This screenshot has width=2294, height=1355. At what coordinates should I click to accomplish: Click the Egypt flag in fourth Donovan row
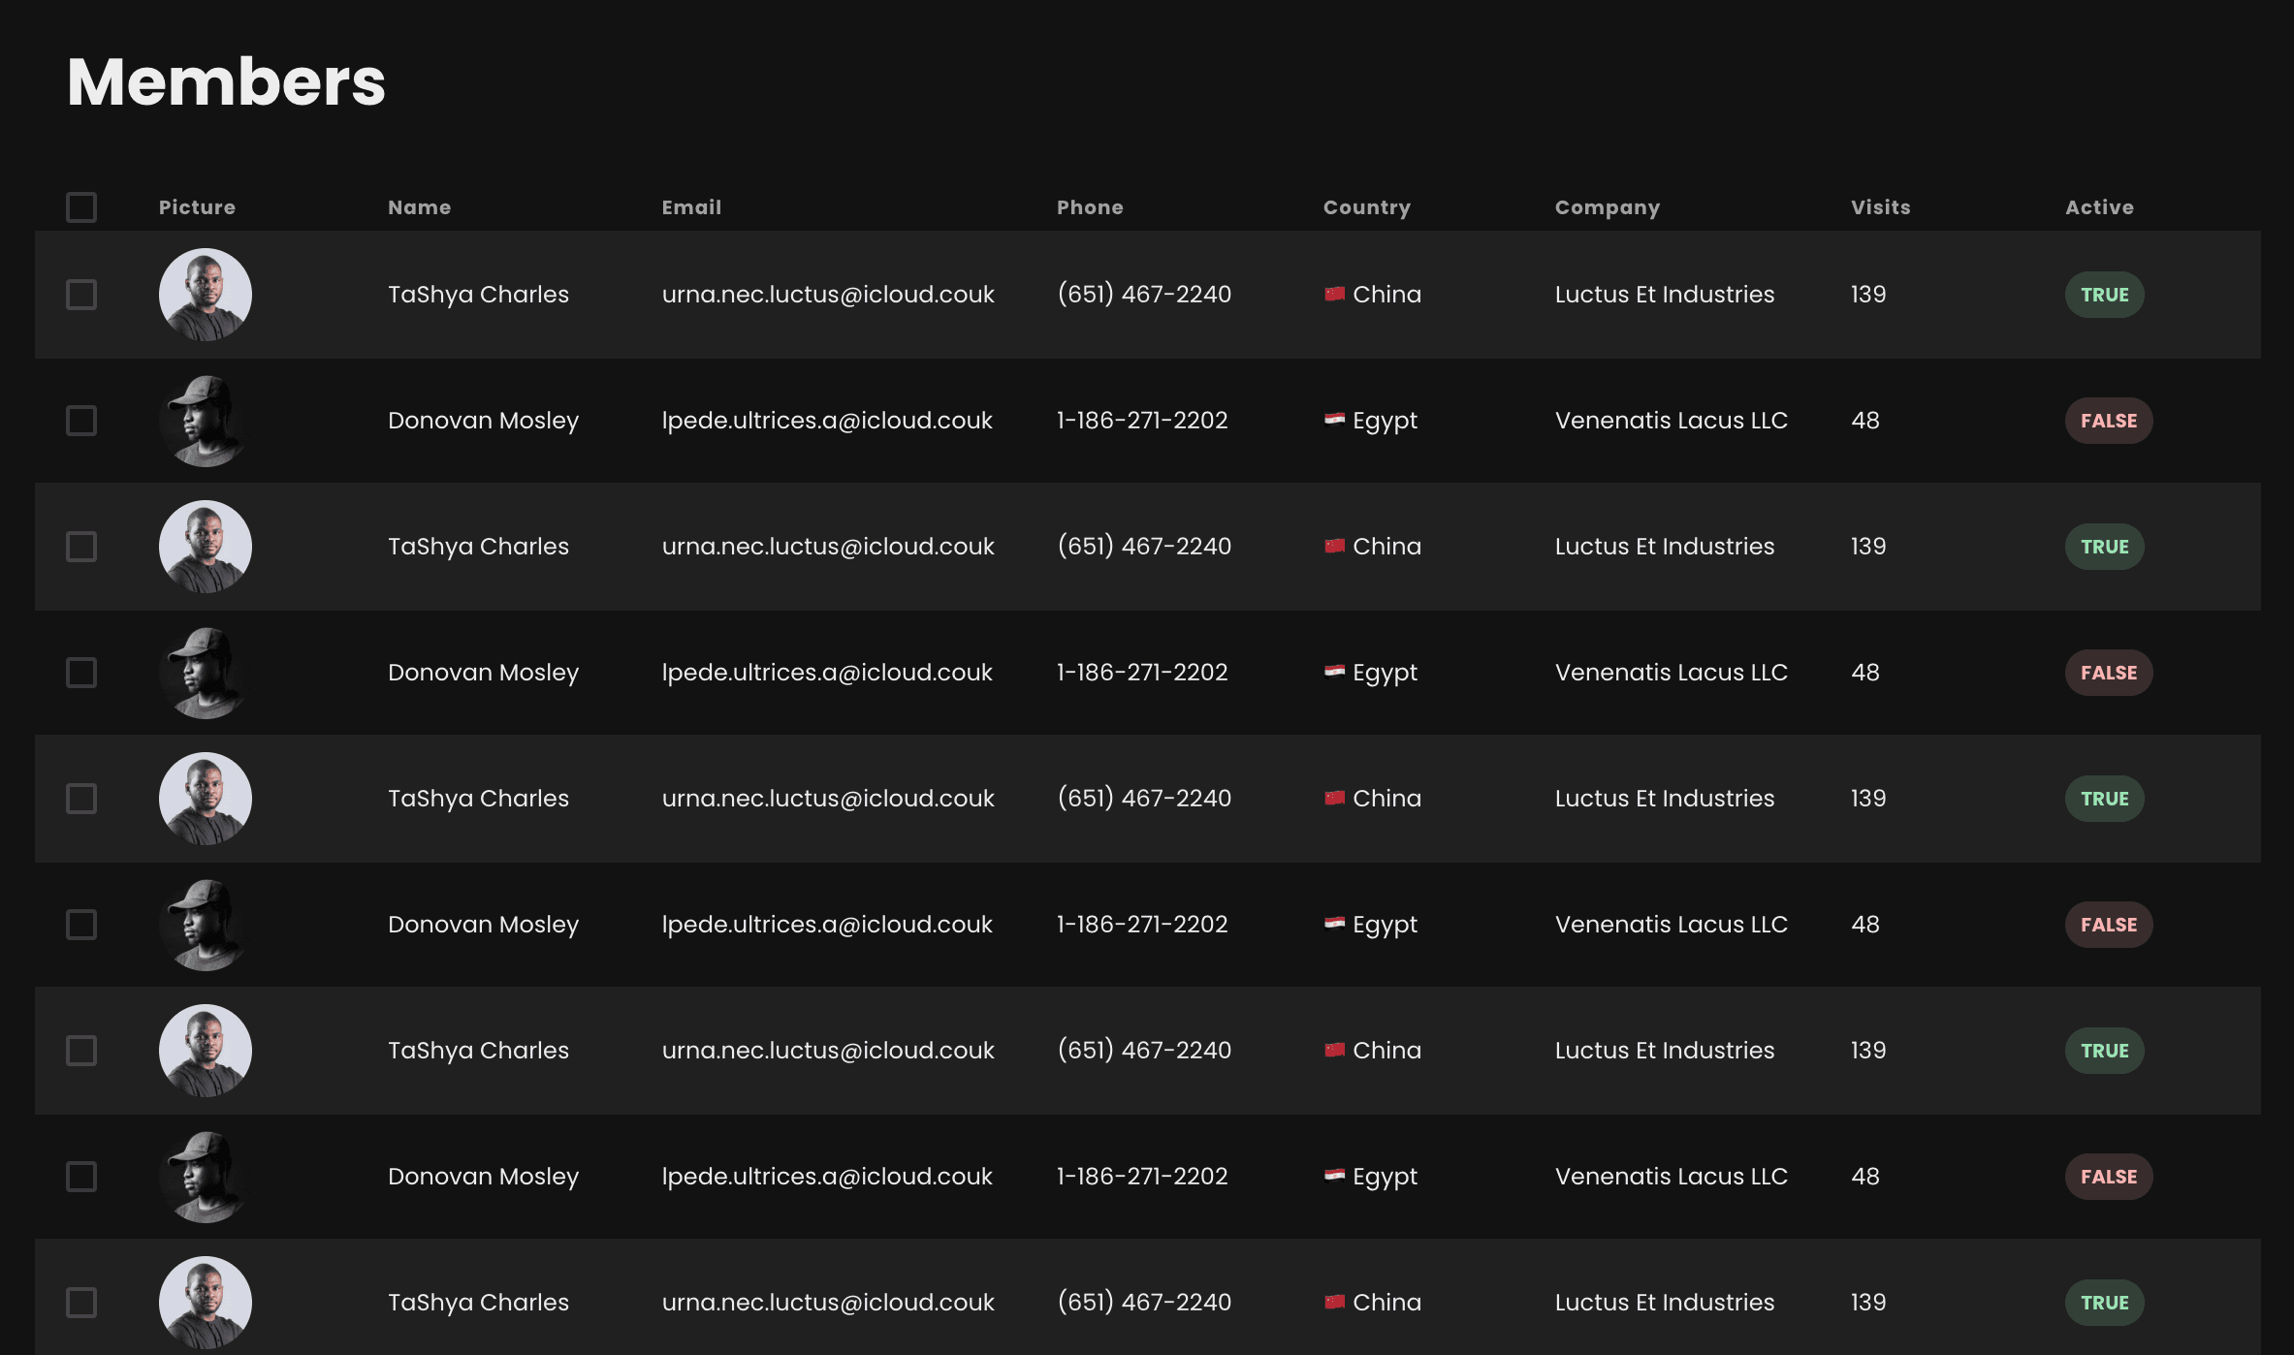(1334, 1176)
